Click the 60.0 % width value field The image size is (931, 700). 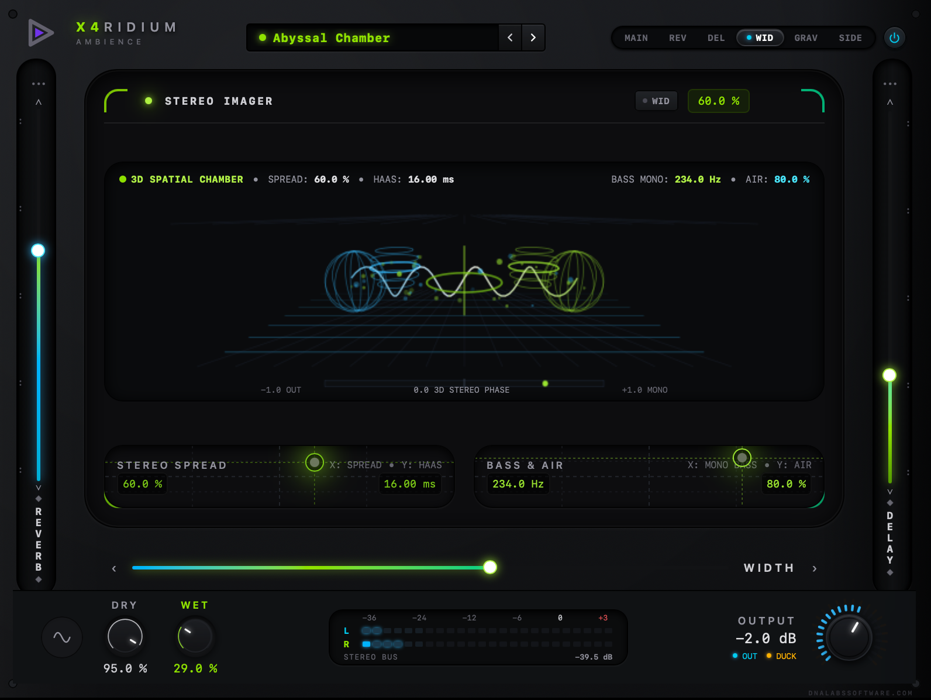(719, 101)
